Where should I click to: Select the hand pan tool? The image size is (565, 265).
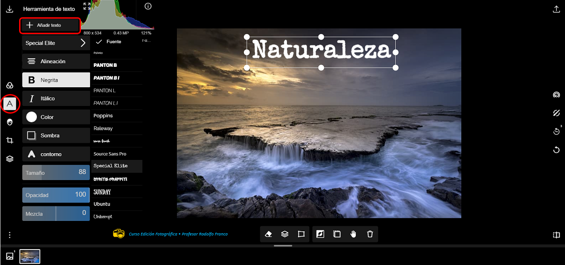click(353, 234)
